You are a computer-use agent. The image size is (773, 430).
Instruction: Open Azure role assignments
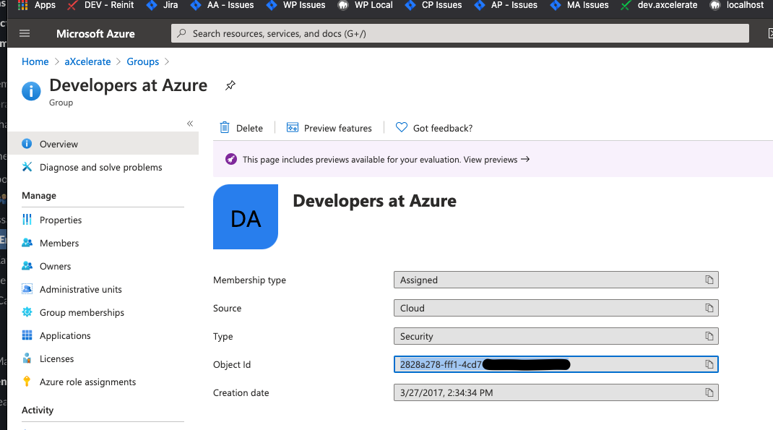[x=87, y=382]
